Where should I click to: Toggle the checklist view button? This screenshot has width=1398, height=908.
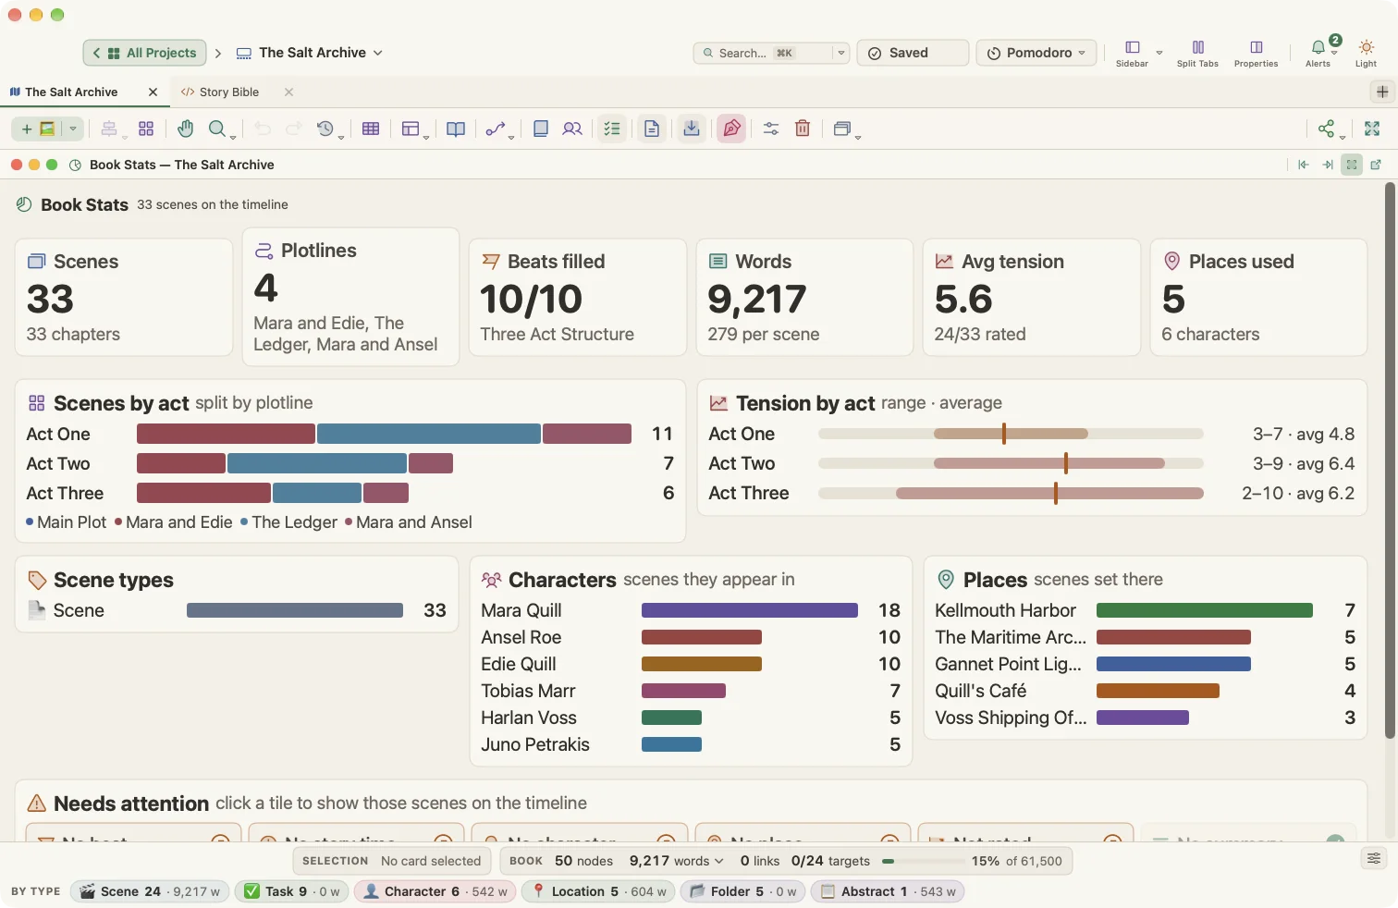612,129
